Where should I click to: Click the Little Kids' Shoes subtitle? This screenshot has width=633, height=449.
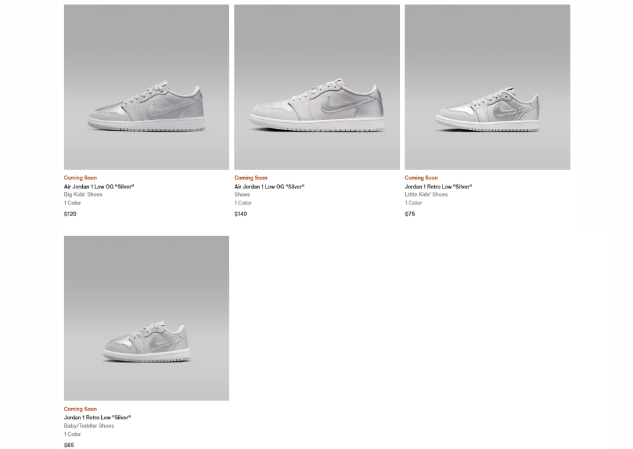coord(427,194)
